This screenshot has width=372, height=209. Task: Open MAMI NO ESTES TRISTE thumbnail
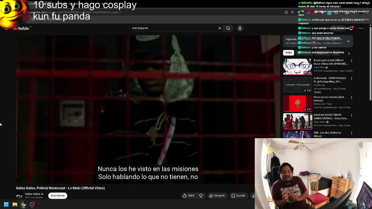pos(297,121)
